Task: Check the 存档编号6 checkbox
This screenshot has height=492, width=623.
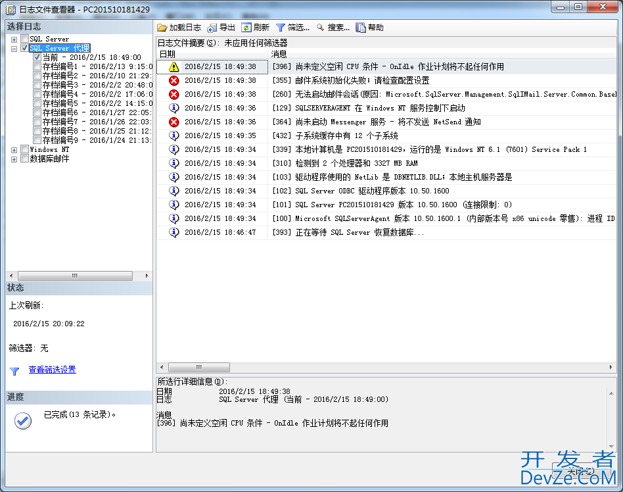Action: 37,112
